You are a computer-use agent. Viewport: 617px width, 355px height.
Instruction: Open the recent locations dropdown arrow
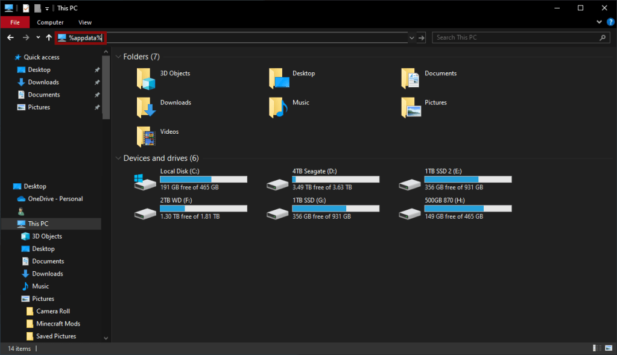pos(38,37)
